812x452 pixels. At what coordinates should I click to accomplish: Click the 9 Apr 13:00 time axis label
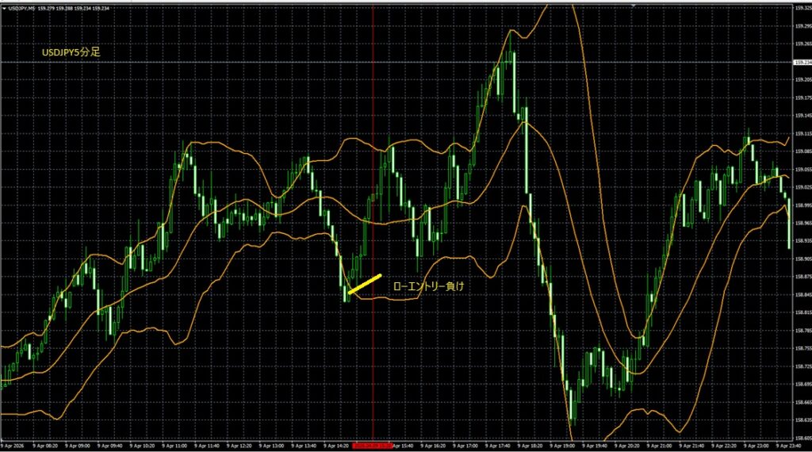[x=271, y=446]
